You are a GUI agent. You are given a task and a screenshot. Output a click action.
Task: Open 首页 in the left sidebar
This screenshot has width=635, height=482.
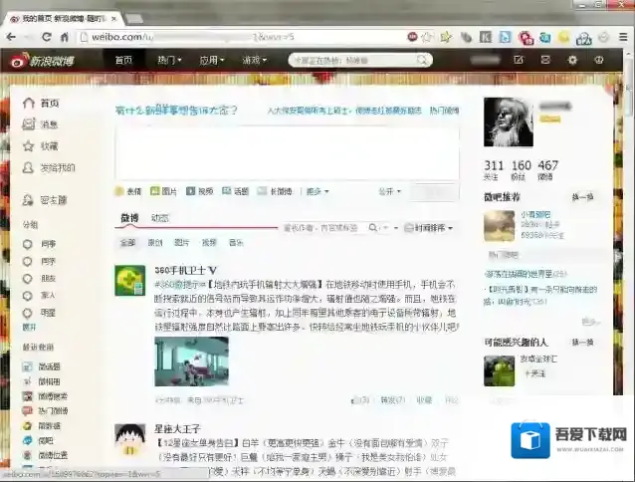pyautogui.click(x=41, y=104)
